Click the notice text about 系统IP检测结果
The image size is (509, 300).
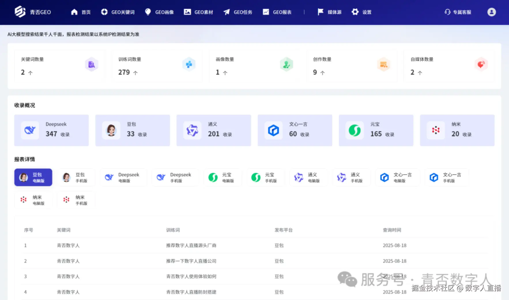tap(73, 34)
